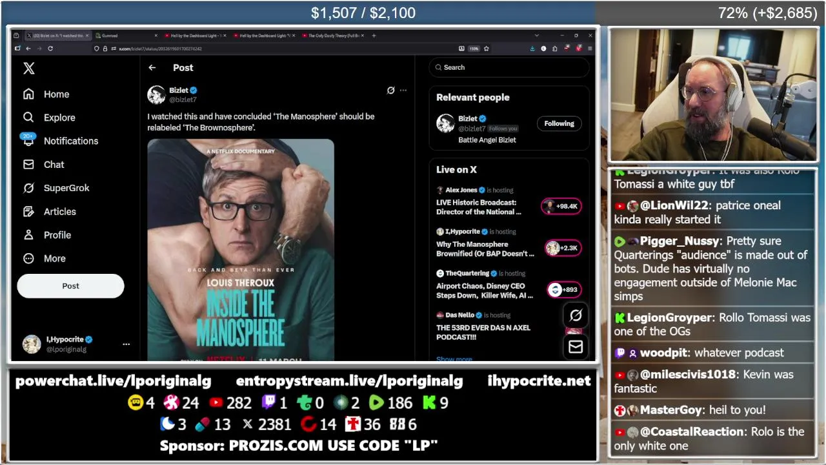Click the white Post compose button
Image resolution: width=826 pixels, height=465 pixels.
click(x=70, y=286)
